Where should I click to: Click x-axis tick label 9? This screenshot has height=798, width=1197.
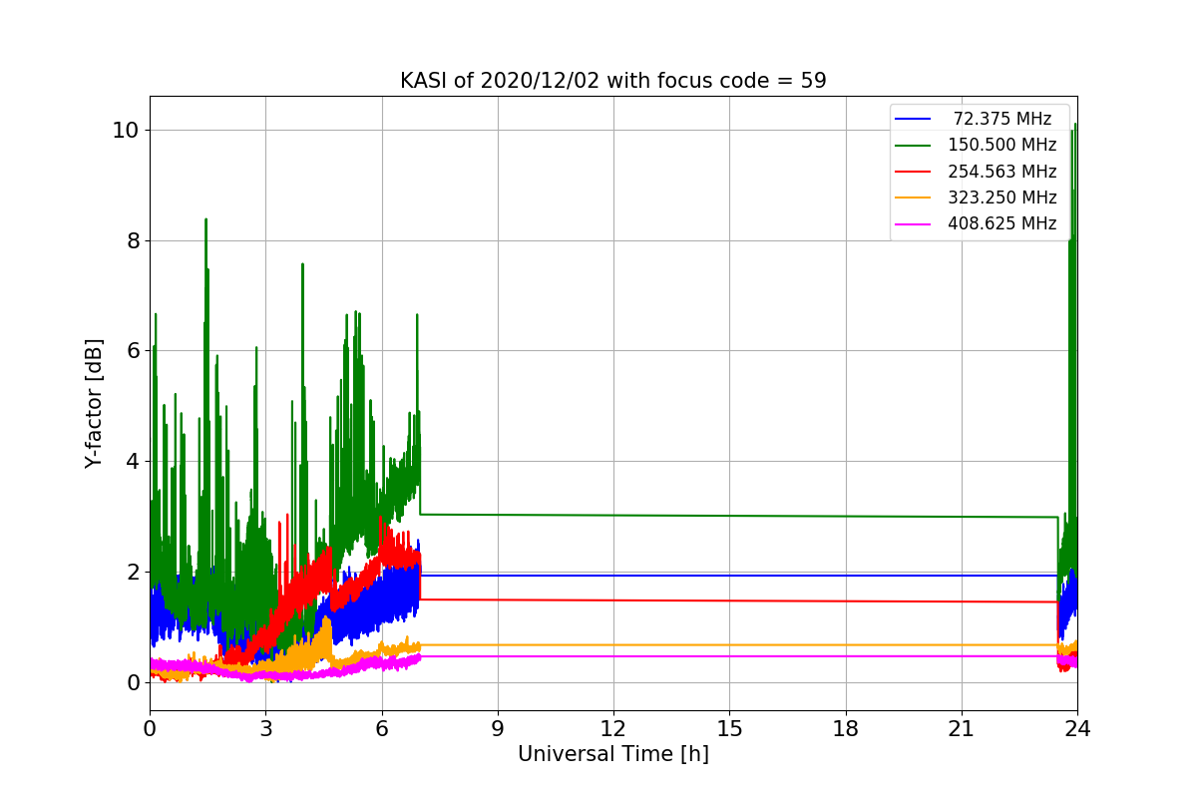498,728
